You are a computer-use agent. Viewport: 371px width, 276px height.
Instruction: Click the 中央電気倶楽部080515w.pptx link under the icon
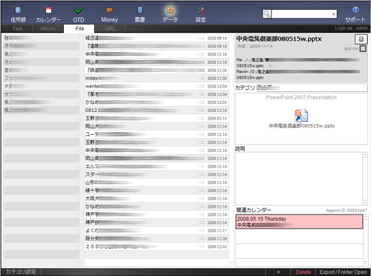coord(301,126)
